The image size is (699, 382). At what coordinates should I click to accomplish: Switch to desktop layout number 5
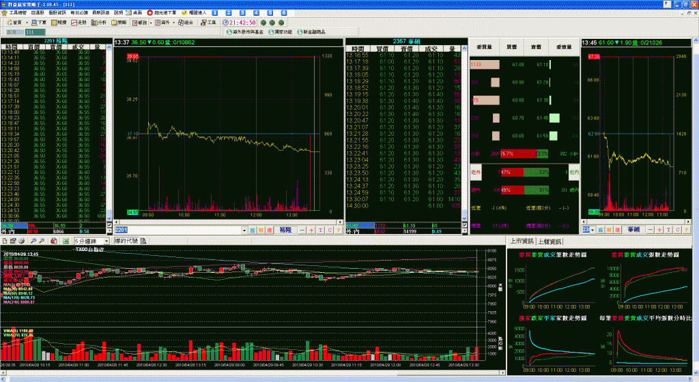(x=270, y=13)
